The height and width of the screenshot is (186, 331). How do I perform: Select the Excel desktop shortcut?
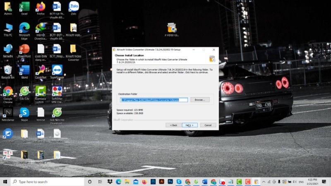24,7
